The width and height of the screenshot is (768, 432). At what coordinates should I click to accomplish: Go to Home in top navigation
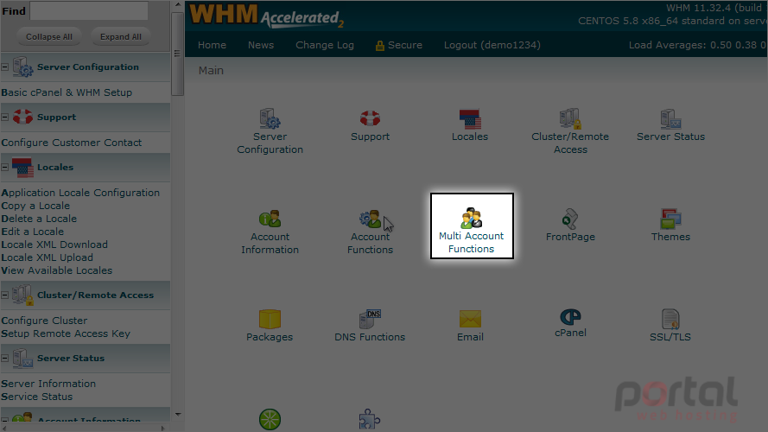pos(212,45)
